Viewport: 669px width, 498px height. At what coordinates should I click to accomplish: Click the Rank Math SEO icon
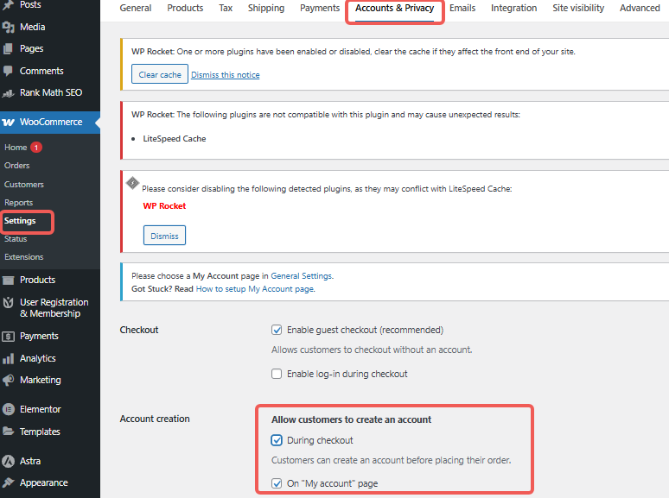[9, 92]
